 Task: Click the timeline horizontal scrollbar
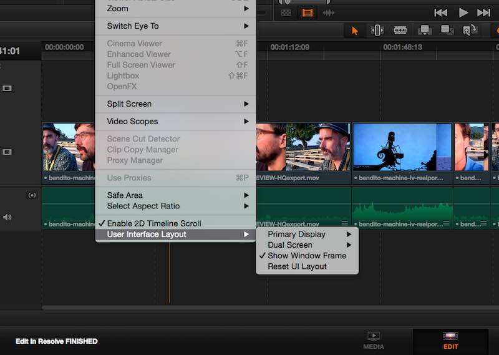coord(270,308)
